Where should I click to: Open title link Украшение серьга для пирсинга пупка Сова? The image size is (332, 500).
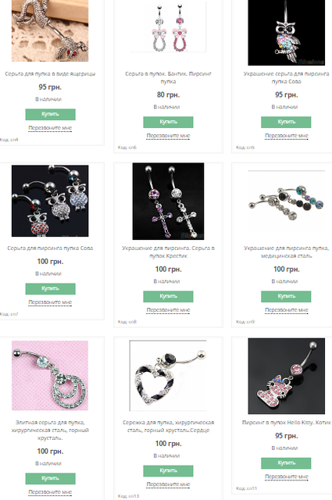point(287,77)
